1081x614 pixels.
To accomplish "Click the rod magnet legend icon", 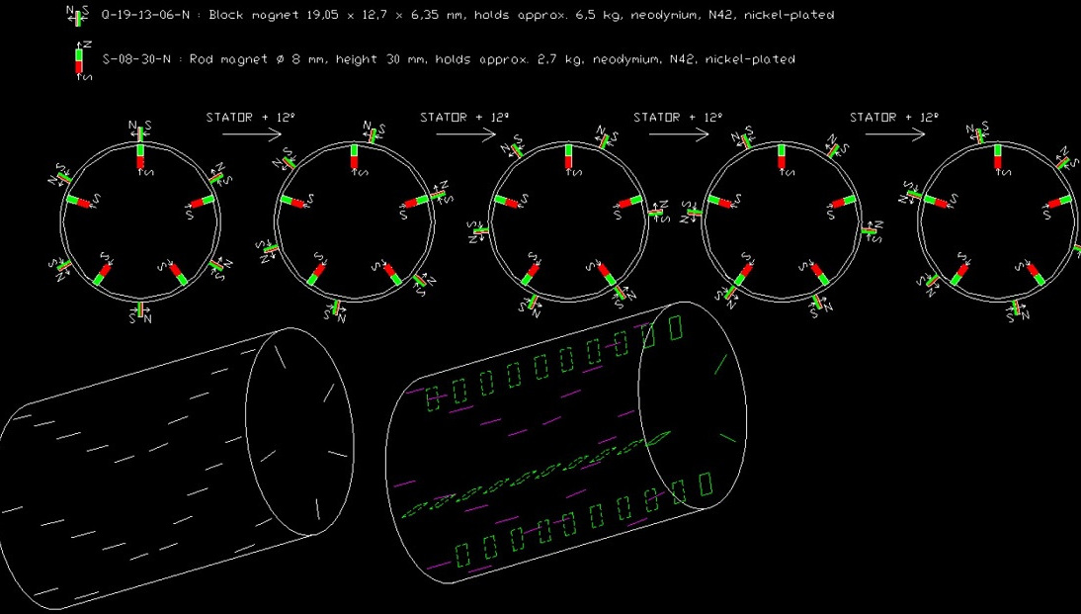I will [79, 61].
